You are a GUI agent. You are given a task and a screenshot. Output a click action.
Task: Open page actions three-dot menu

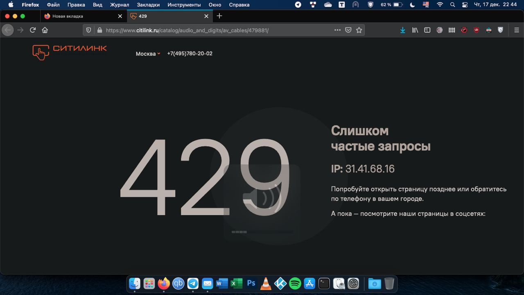click(337, 30)
